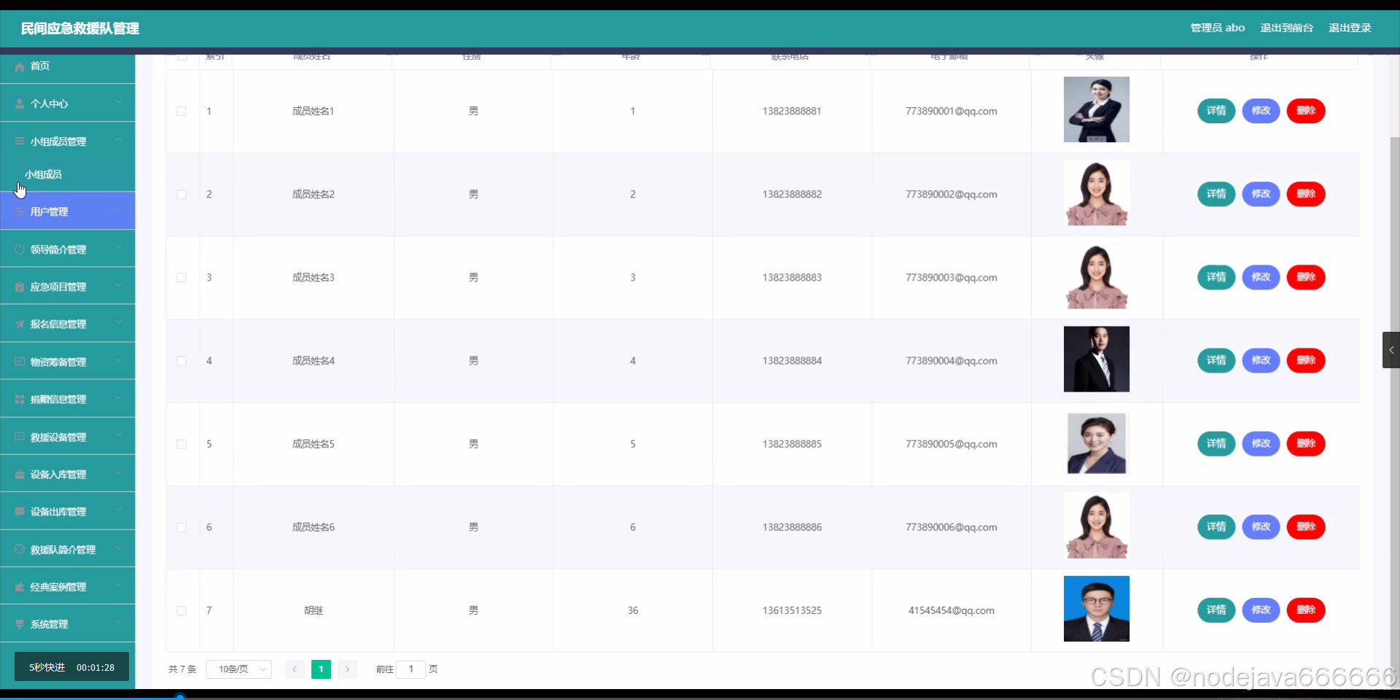Open the avatar photo for 成员姓名4
1400x700 pixels.
pyautogui.click(x=1096, y=359)
